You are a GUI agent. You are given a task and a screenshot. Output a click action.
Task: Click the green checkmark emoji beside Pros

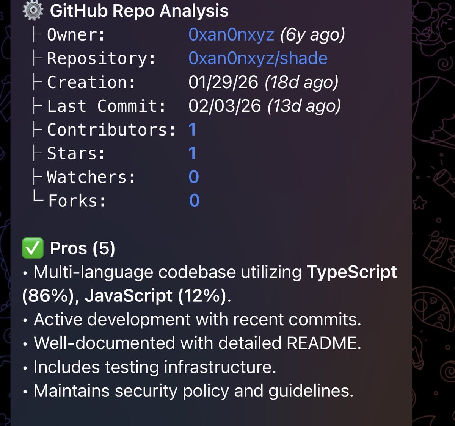(x=33, y=248)
